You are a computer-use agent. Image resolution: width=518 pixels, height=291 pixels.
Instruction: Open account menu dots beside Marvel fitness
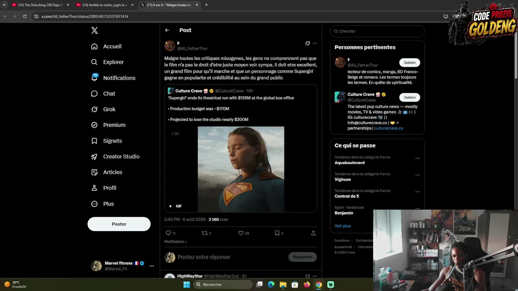click(x=152, y=266)
